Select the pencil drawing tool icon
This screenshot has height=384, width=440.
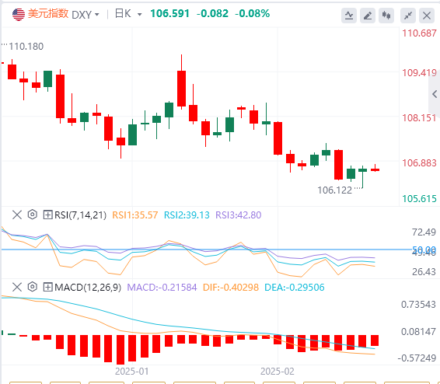click(368, 16)
